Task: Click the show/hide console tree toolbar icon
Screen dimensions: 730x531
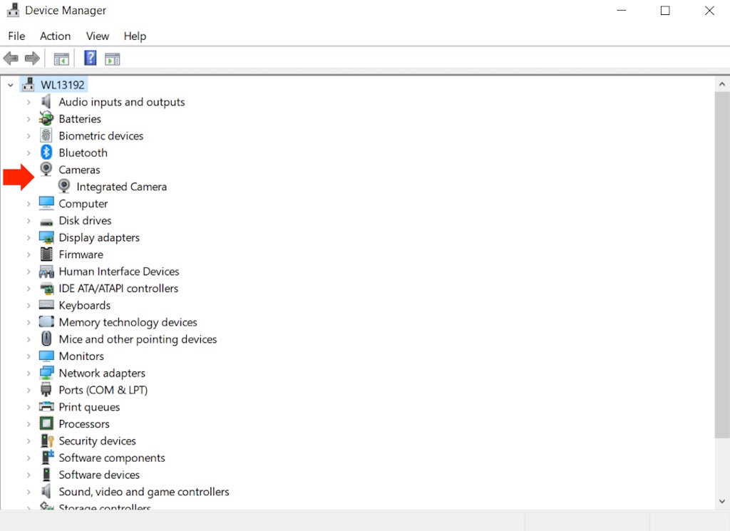Action: pyautogui.click(x=61, y=59)
